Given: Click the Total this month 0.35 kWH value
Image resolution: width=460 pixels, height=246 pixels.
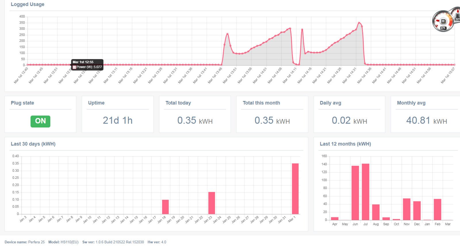Looking at the screenshot, I should tap(272, 120).
